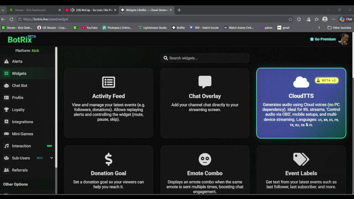Click the media control toolbar icon
Image resolution: width=354 pixels, height=199 pixels.
click(308, 19)
